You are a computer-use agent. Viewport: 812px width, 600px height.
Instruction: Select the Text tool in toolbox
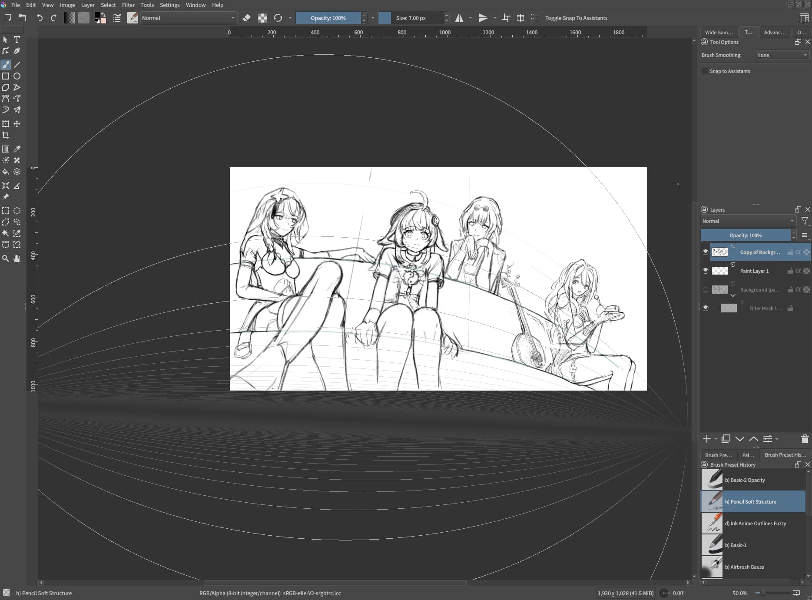[17, 40]
